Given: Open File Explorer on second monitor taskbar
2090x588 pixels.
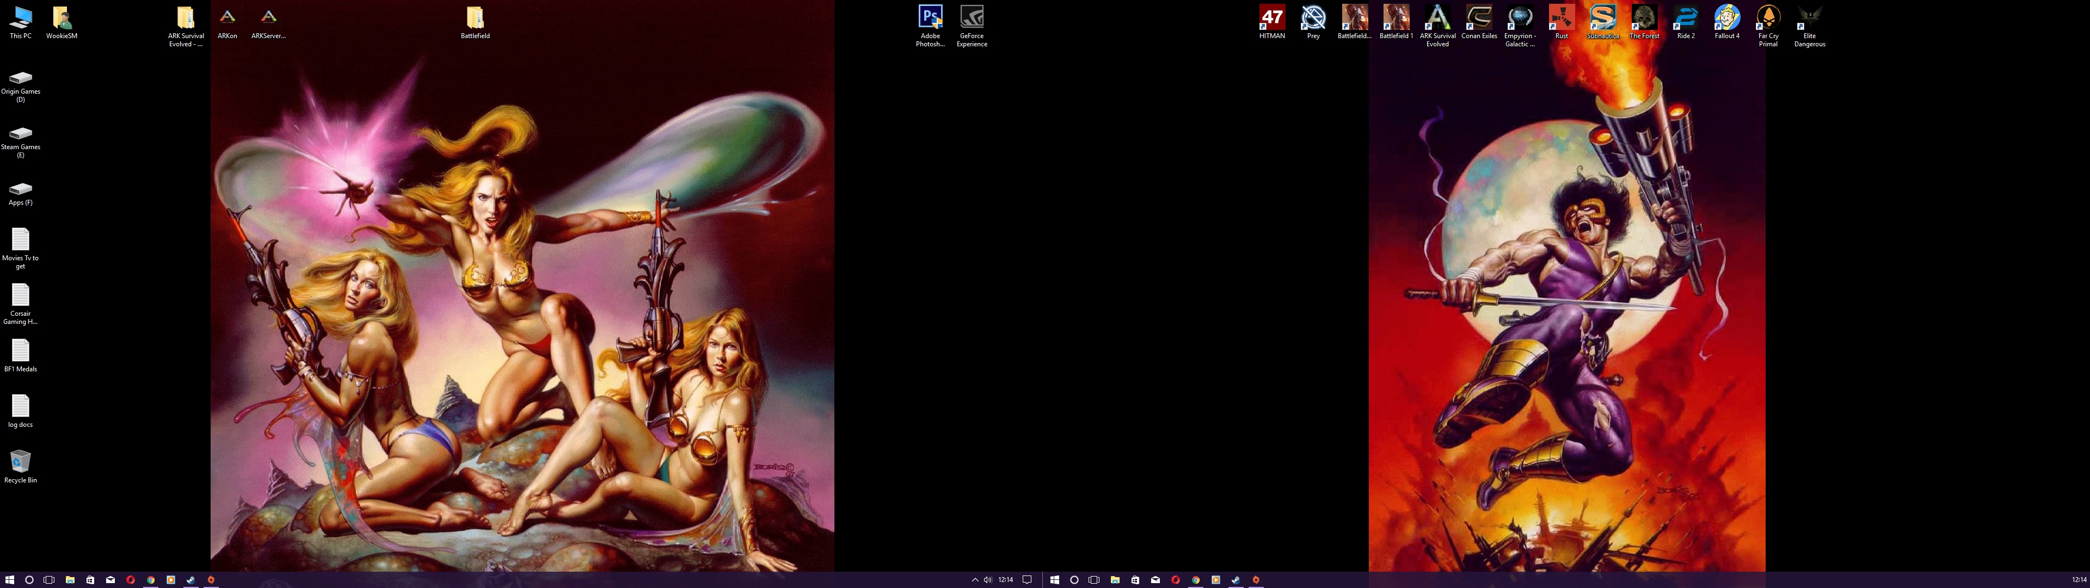Looking at the screenshot, I should (1115, 580).
